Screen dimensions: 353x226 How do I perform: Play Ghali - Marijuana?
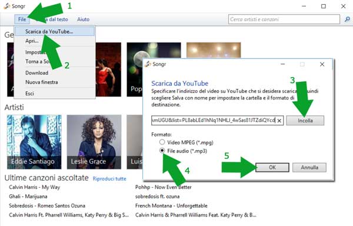28,197
